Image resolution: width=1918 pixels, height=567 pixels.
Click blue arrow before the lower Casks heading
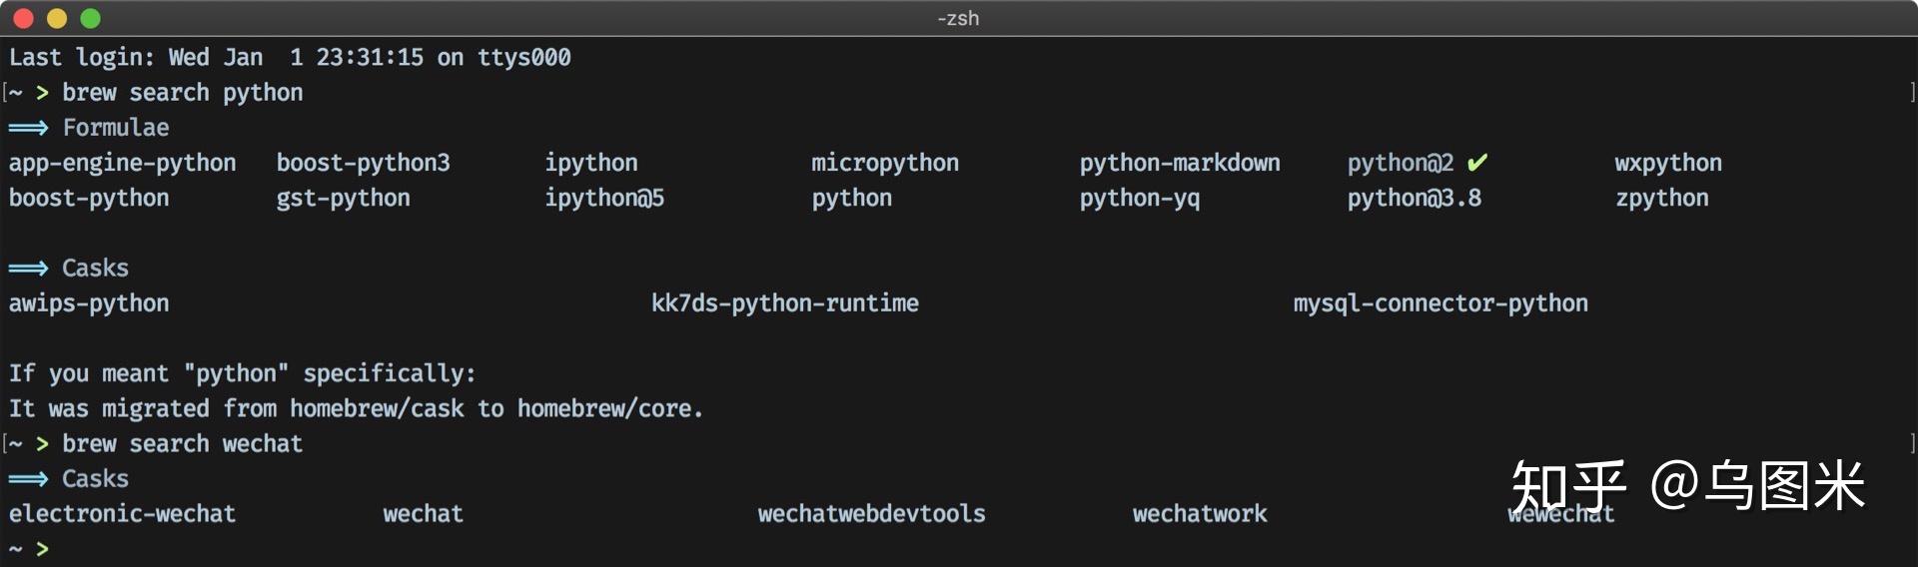pyautogui.click(x=28, y=479)
